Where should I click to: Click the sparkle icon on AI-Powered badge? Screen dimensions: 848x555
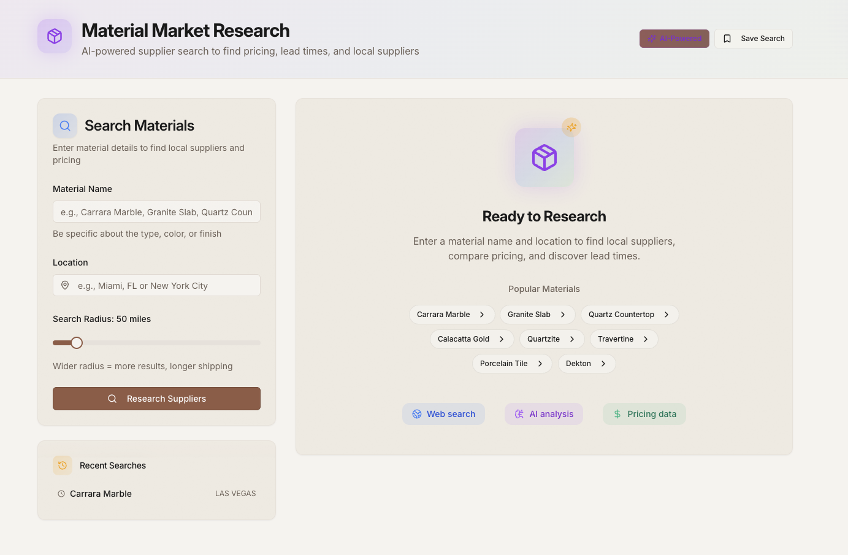click(652, 39)
